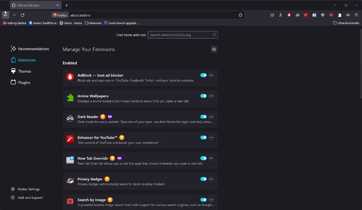The image size is (362, 210).
Task: Turn off the Dark Reader toggle
Action: (x=204, y=116)
